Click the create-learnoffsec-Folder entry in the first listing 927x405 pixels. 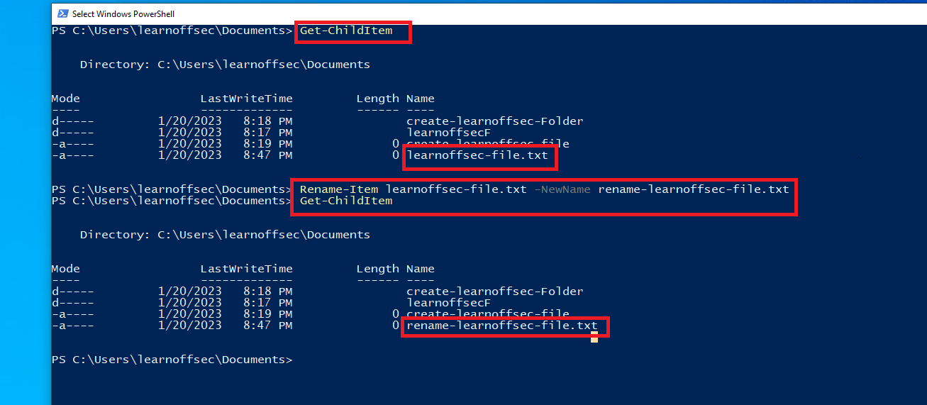(x=494, y=121)
